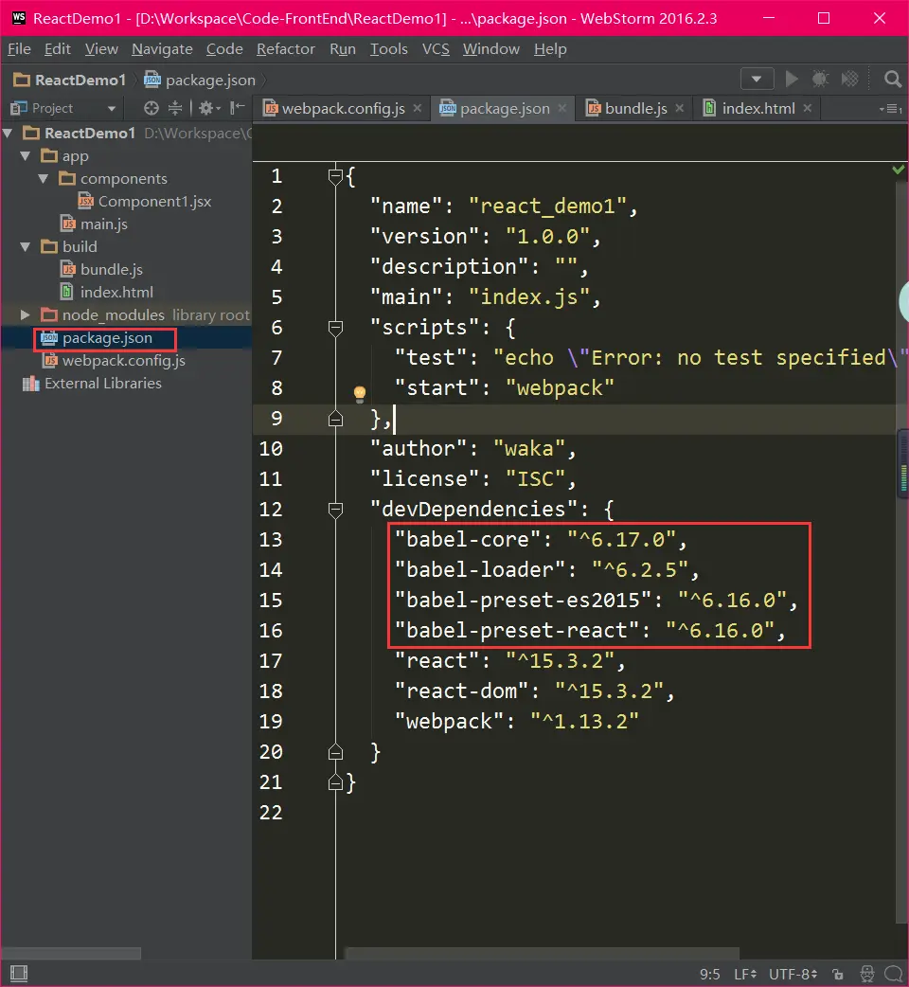Click the Hector inspector icon
Screen dimensions: 909x987
(x=866, y=975)
